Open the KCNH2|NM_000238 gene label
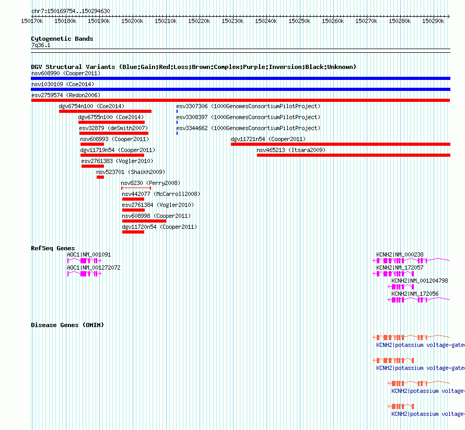 pyautogui.click(x=400, y=255)
